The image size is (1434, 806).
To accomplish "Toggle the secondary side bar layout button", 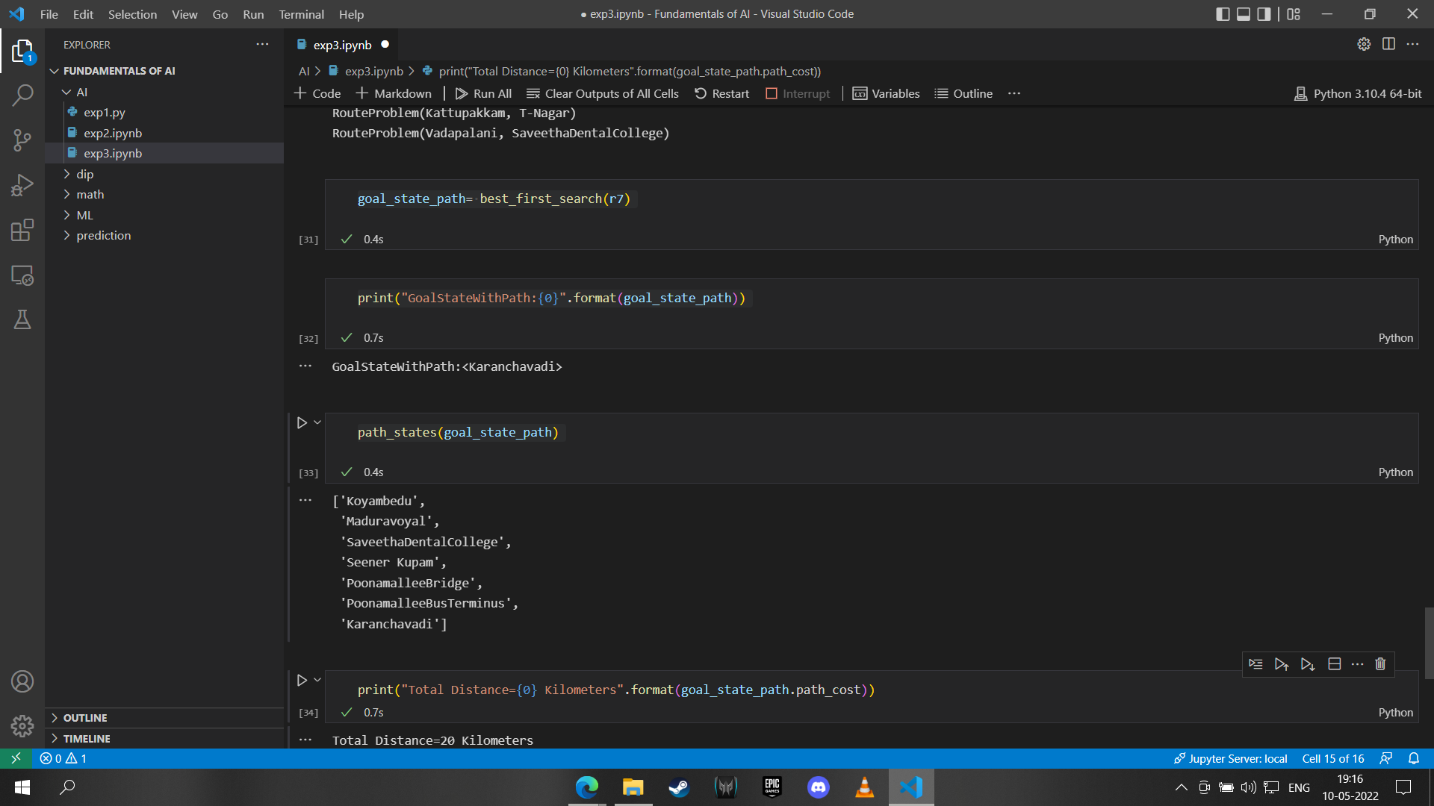I will pyautogui.click(x=1264, y=14).
